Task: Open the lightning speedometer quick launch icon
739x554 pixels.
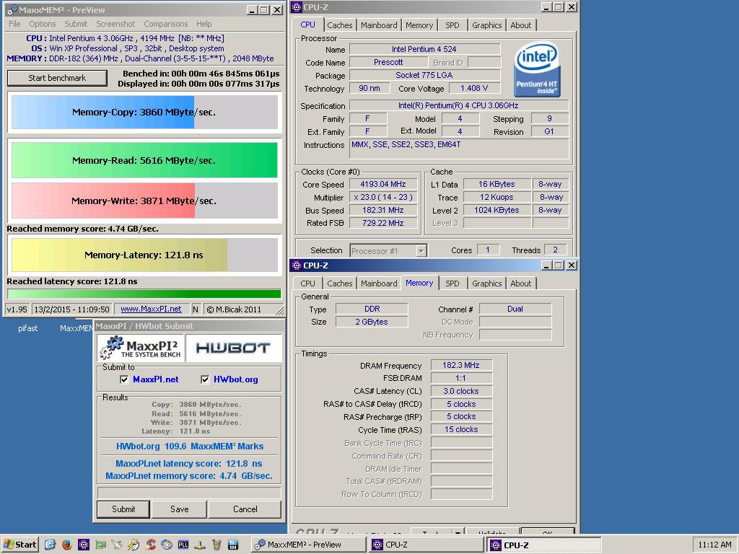Action: coord(134,545)
